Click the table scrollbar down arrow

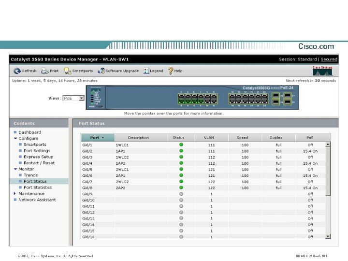pyautogui.click(x=328, y=236)
